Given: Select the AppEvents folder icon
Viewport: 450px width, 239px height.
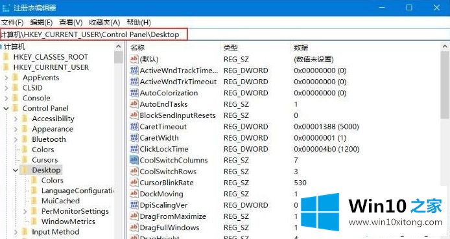Looking at the screenshot, I should pyautogui.click(x=16, y=78).
